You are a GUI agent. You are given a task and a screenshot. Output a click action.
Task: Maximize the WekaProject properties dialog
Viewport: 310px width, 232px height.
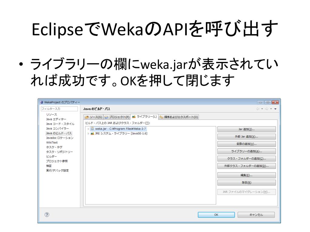click(x=268, y=102)
